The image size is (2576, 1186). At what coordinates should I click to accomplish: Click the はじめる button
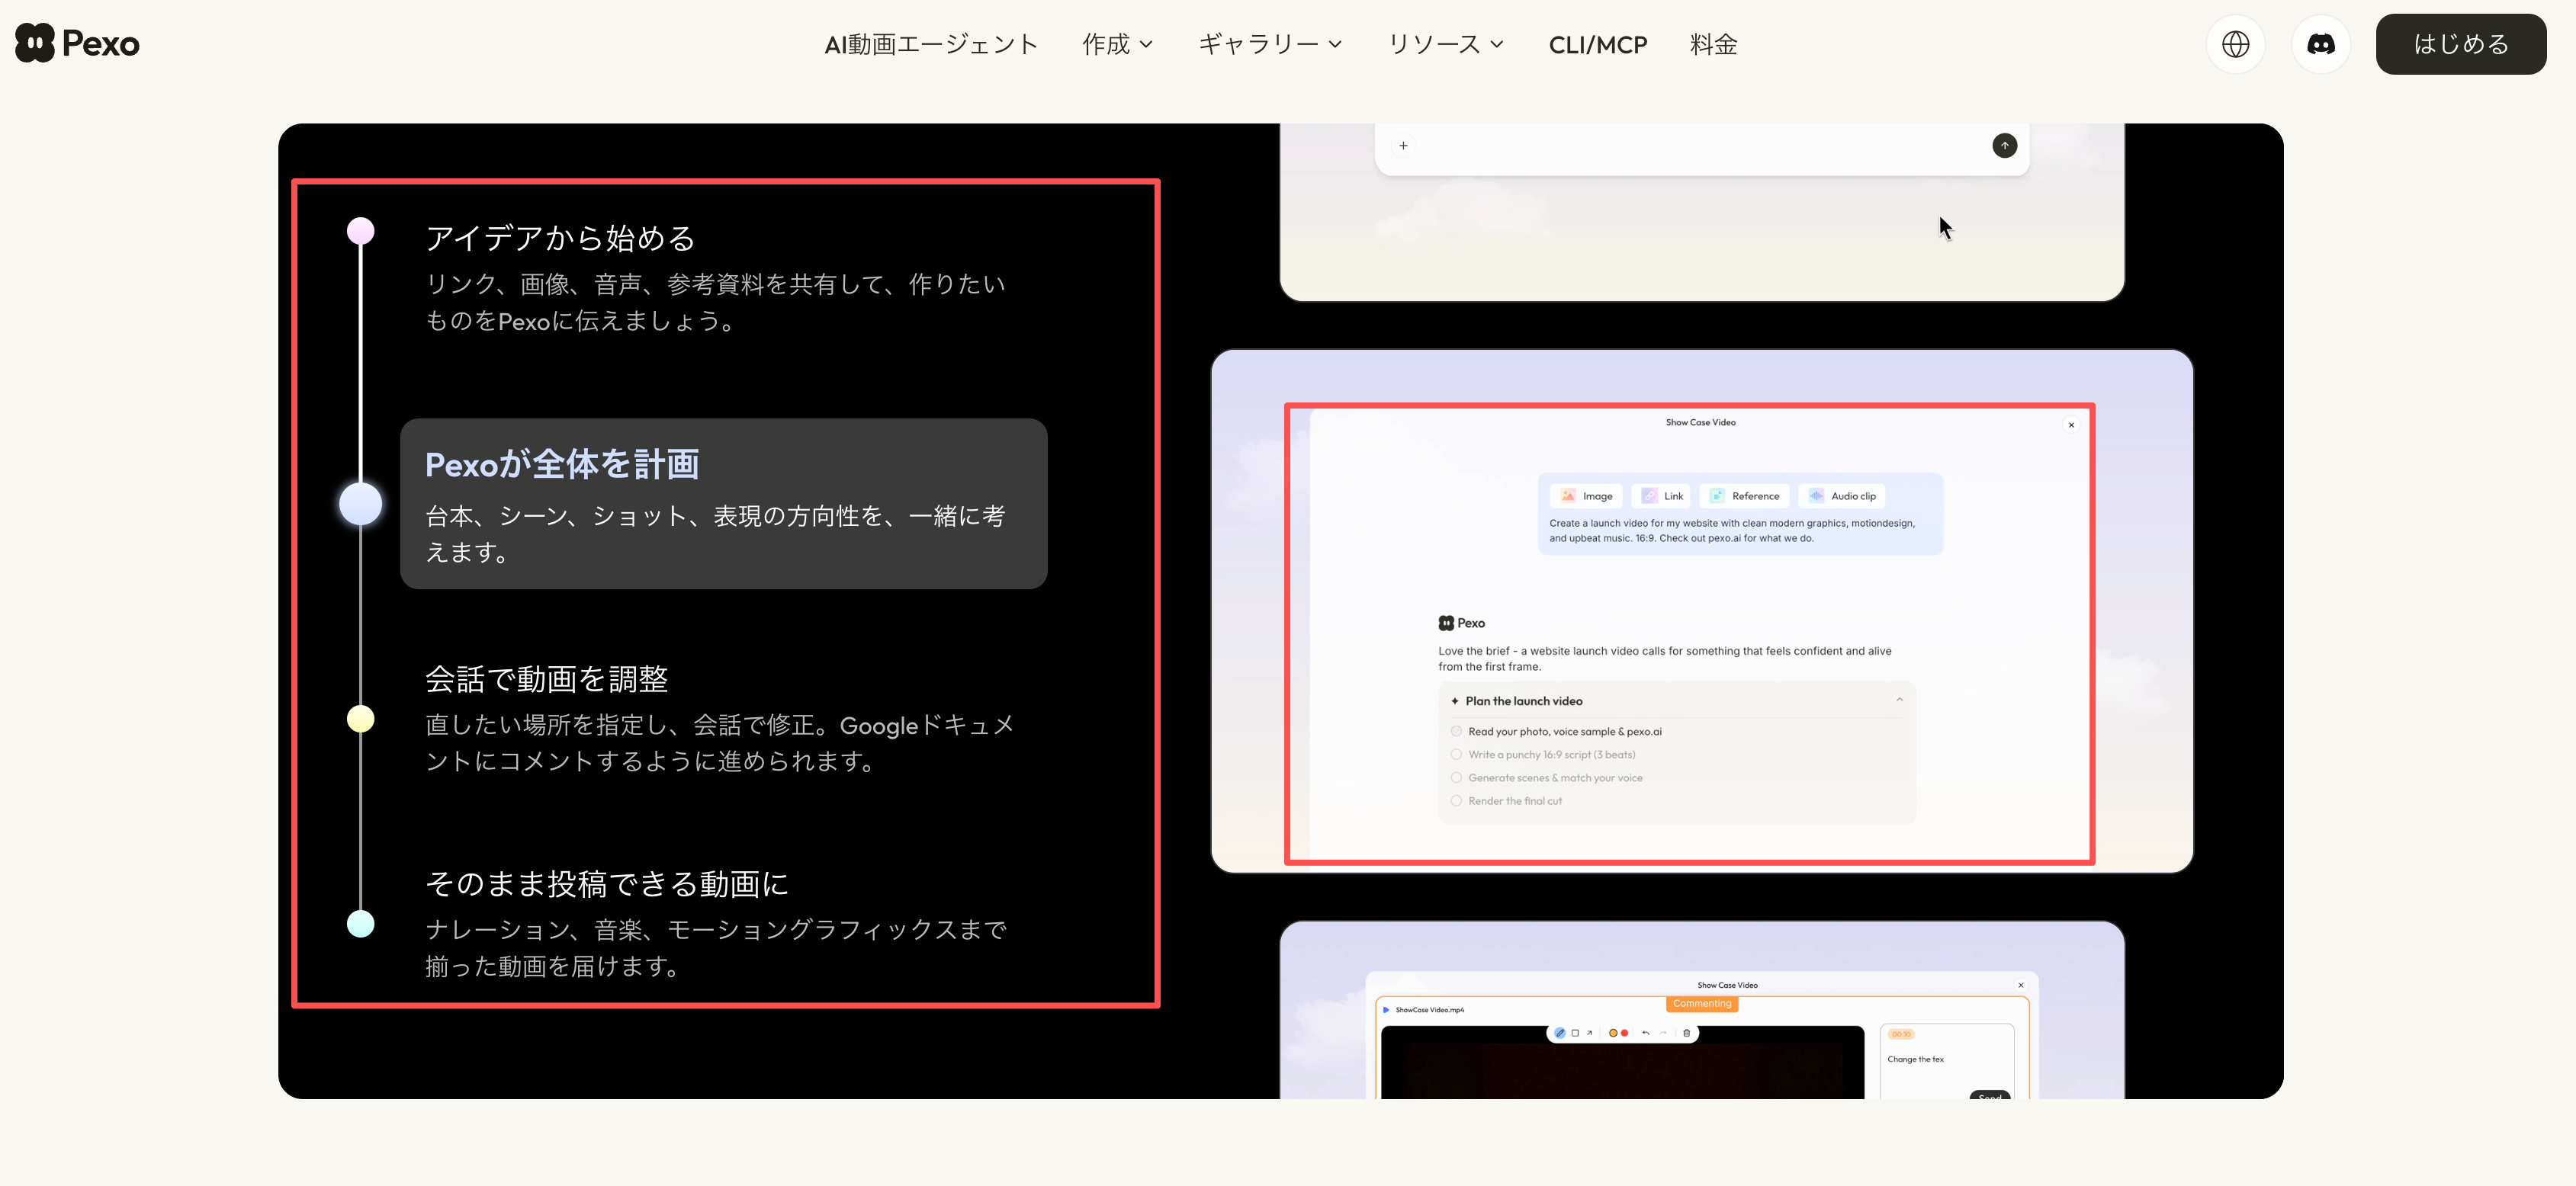coord(2460,44)
